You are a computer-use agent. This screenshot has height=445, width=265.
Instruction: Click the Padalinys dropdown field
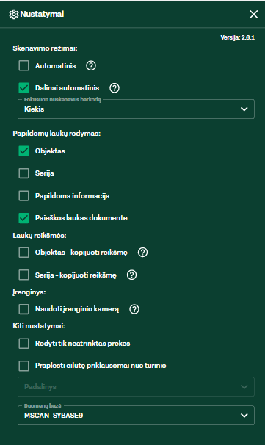pyautogui.click(x=137, y=386)
